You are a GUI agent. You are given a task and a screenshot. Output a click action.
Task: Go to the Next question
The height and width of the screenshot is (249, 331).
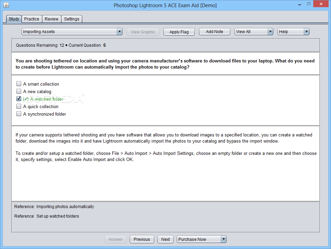tap(165, 239)
